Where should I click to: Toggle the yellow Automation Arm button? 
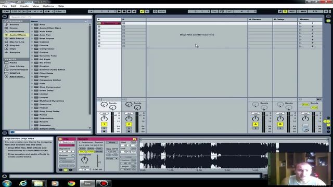click(142, 11)
